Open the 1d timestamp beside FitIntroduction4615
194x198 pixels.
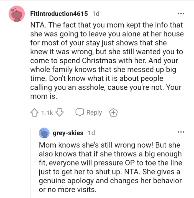(x=96, y=14)
